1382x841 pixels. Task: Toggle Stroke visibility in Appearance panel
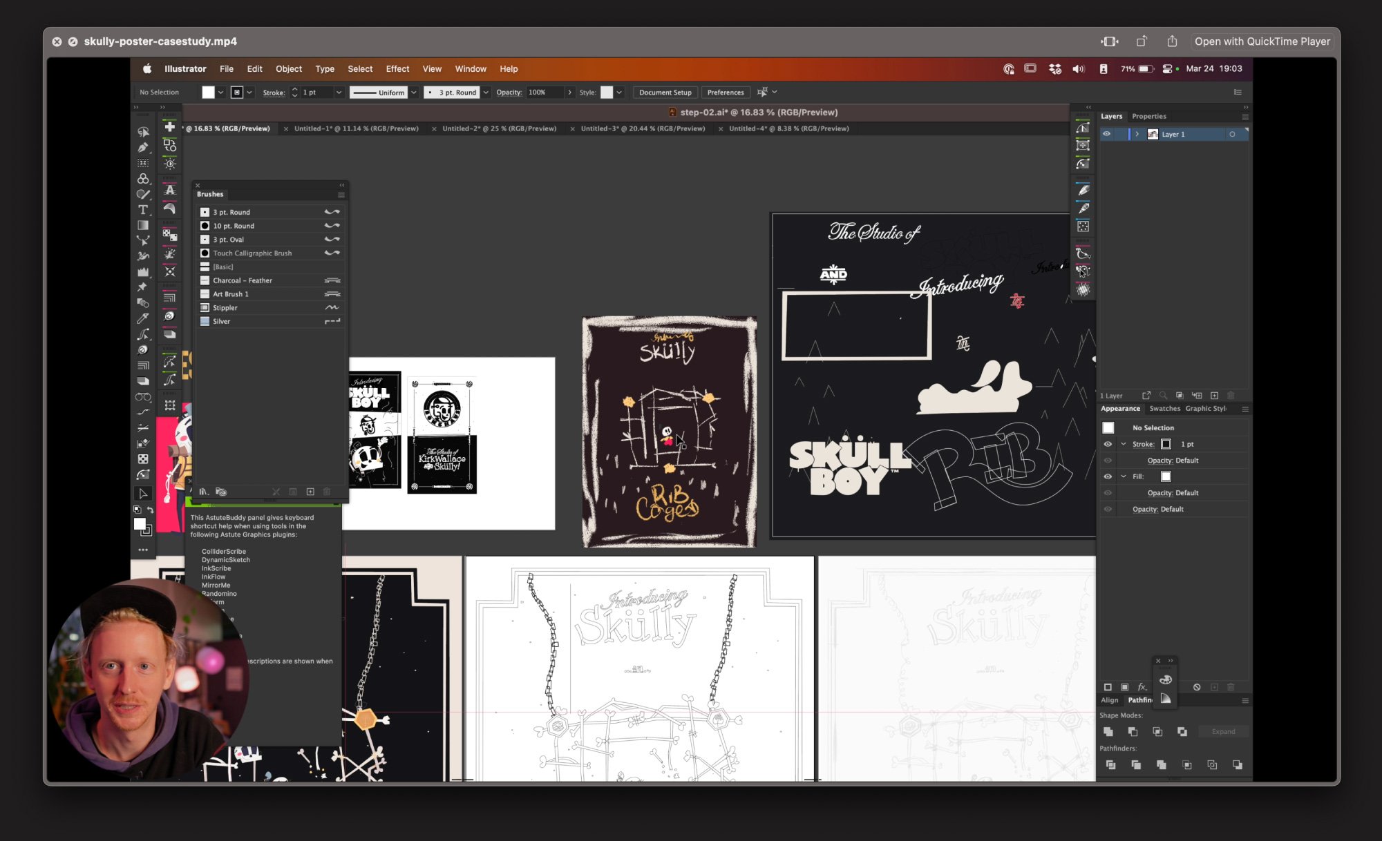pos(1108,444)
